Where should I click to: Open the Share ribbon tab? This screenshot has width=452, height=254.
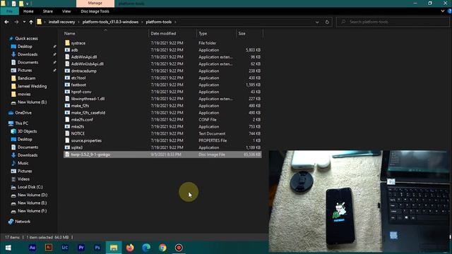tap(47, 11)
